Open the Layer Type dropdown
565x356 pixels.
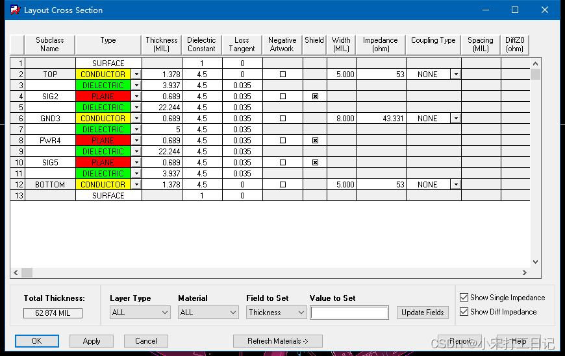[140, 313]
